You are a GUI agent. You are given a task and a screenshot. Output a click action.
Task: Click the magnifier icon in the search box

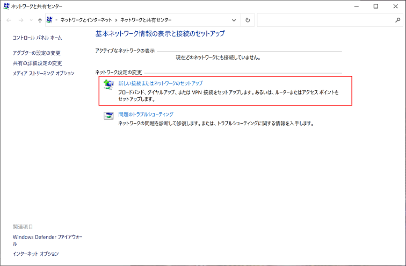[397, 20]
